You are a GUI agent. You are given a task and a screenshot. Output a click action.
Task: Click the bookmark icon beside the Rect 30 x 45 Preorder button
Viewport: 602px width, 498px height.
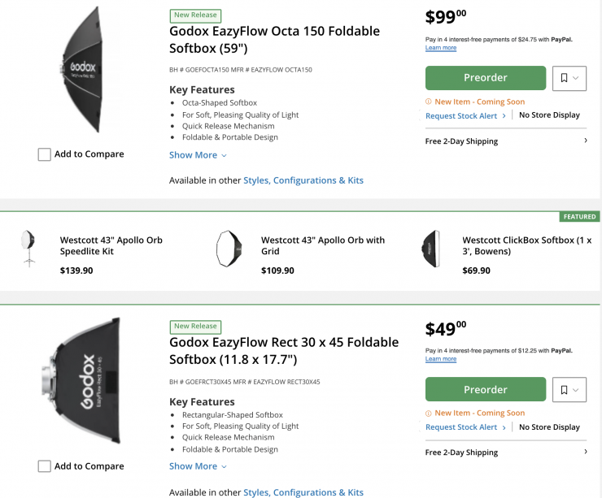click(x=565, y=390)
